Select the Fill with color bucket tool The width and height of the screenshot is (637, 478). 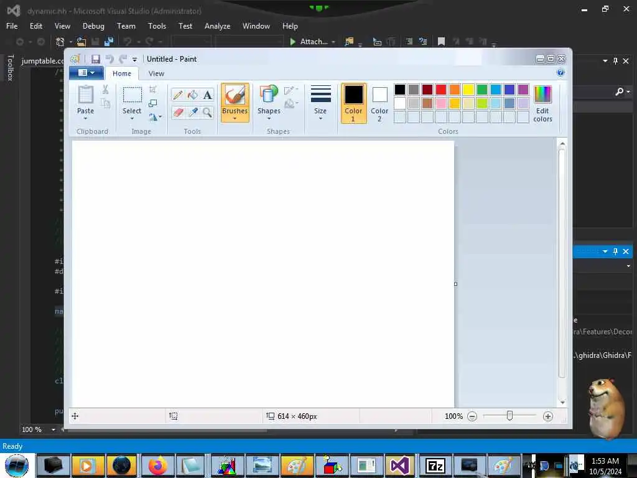point(193,95)
